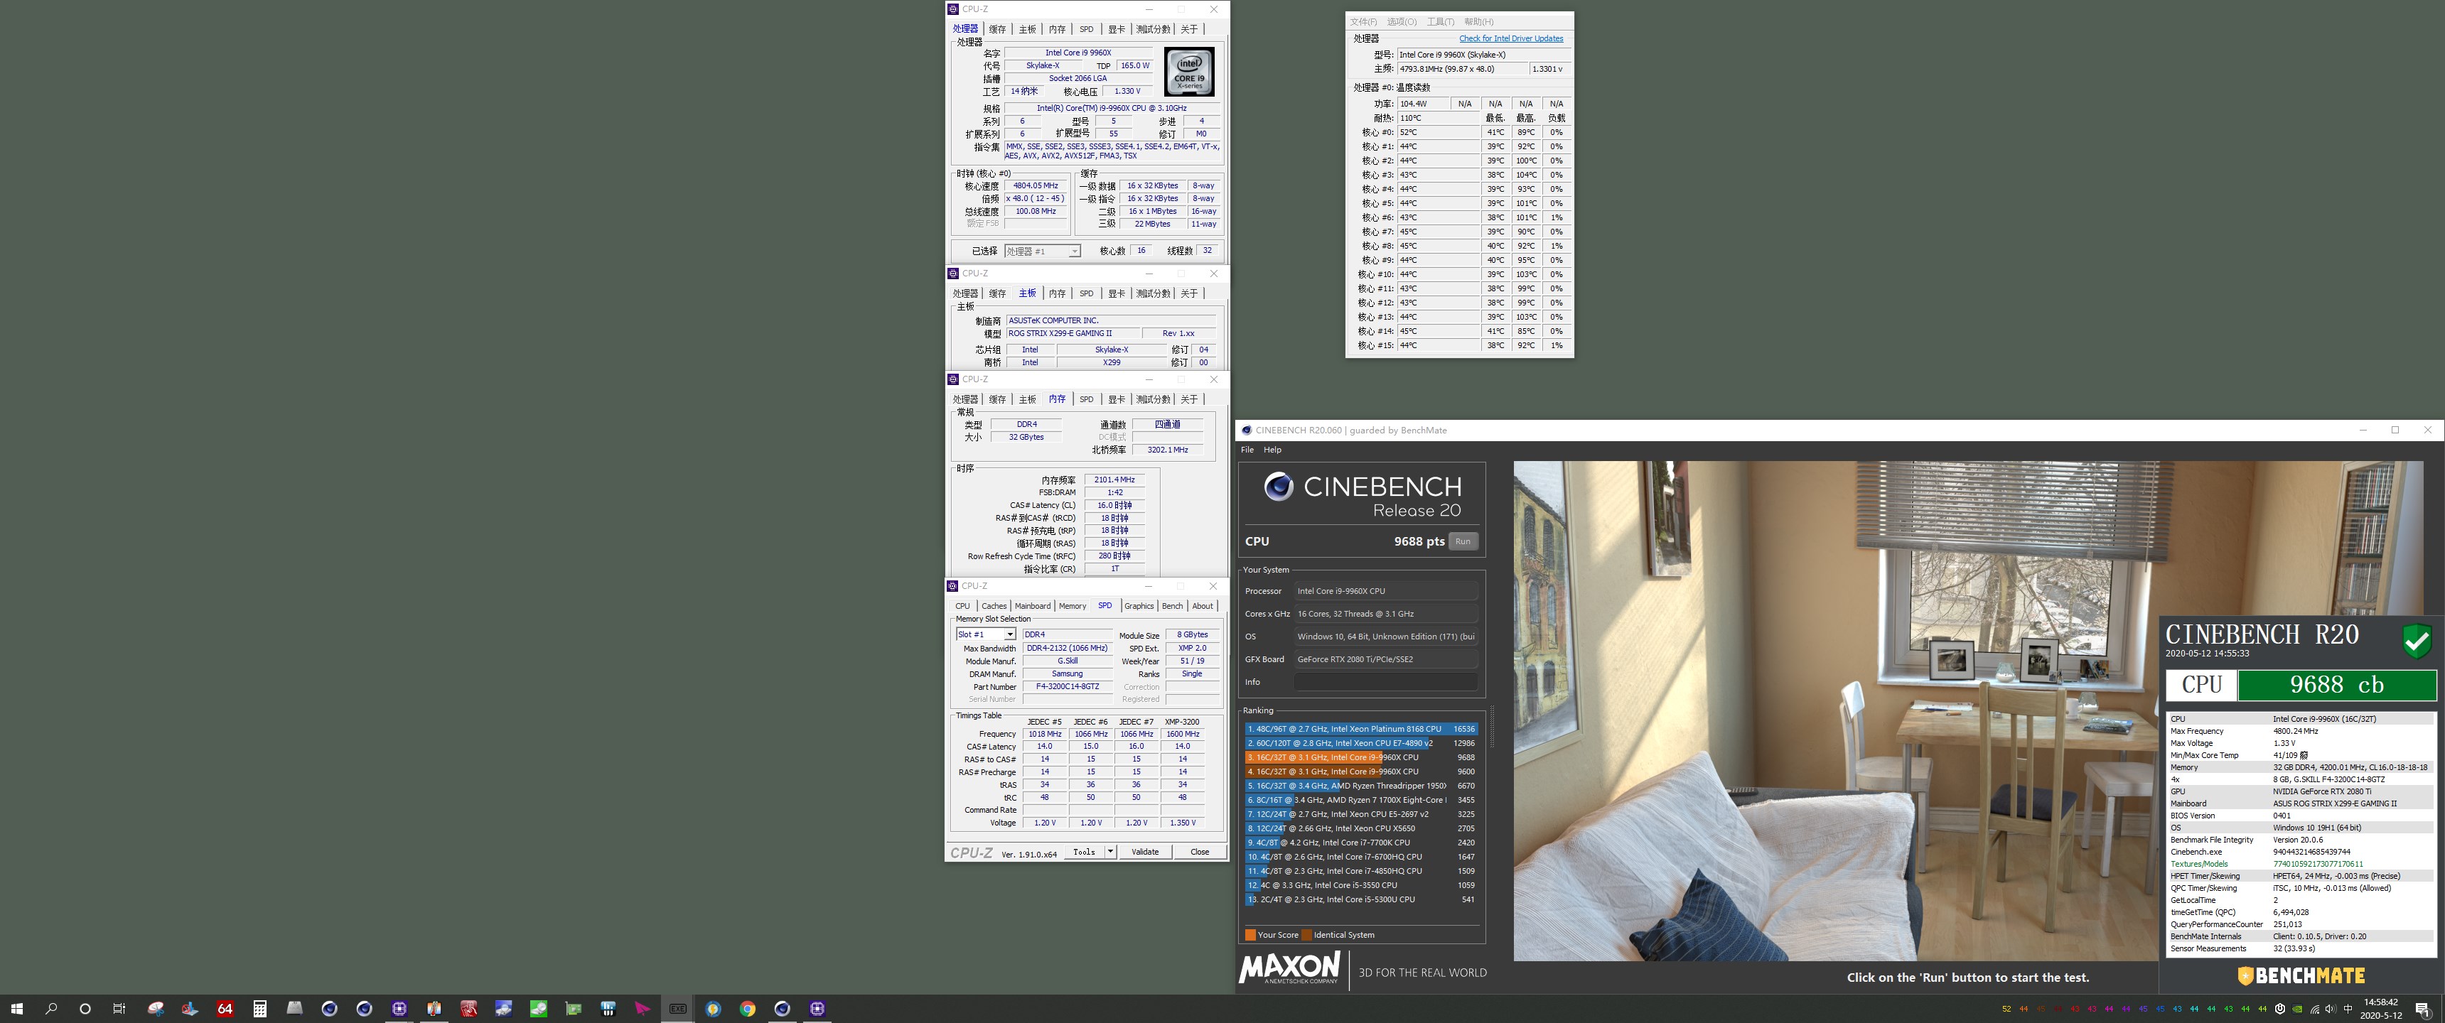Switch to Memory tab in English CPU-Z

(1073, 607)
